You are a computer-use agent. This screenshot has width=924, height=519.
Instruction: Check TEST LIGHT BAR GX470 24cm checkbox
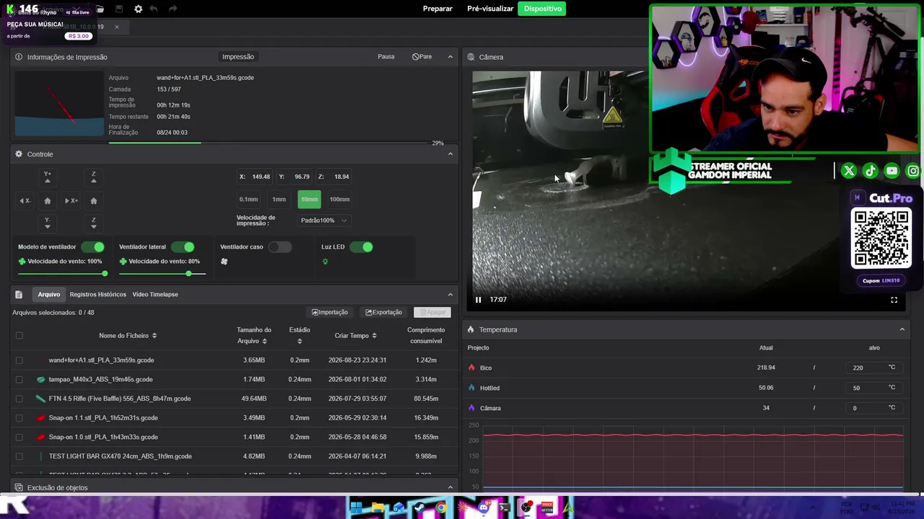point(19,456)
